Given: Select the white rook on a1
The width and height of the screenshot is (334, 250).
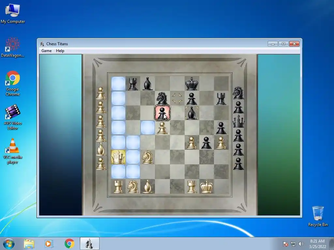Looking at the screenshot, I should pos(118,187).
